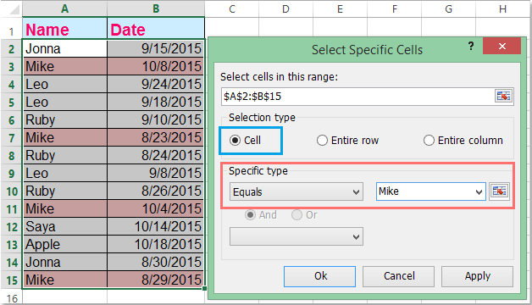532x305 pixels.
Task: Click the 8/29/2015 date cell
Action: (x=156, y=280)
